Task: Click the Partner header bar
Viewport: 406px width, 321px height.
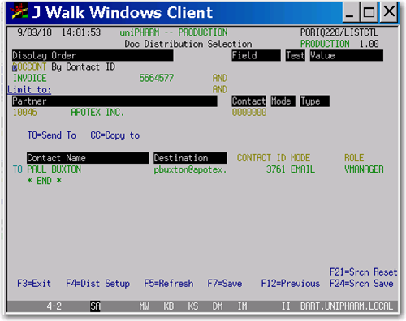Action: pyautogui.click(x=114, y=101)
